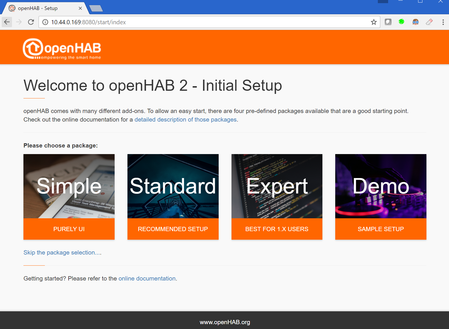Screen dimensions: 449x329
Task: Click www.openHAB.org in the footer
Action: [225, 322]
